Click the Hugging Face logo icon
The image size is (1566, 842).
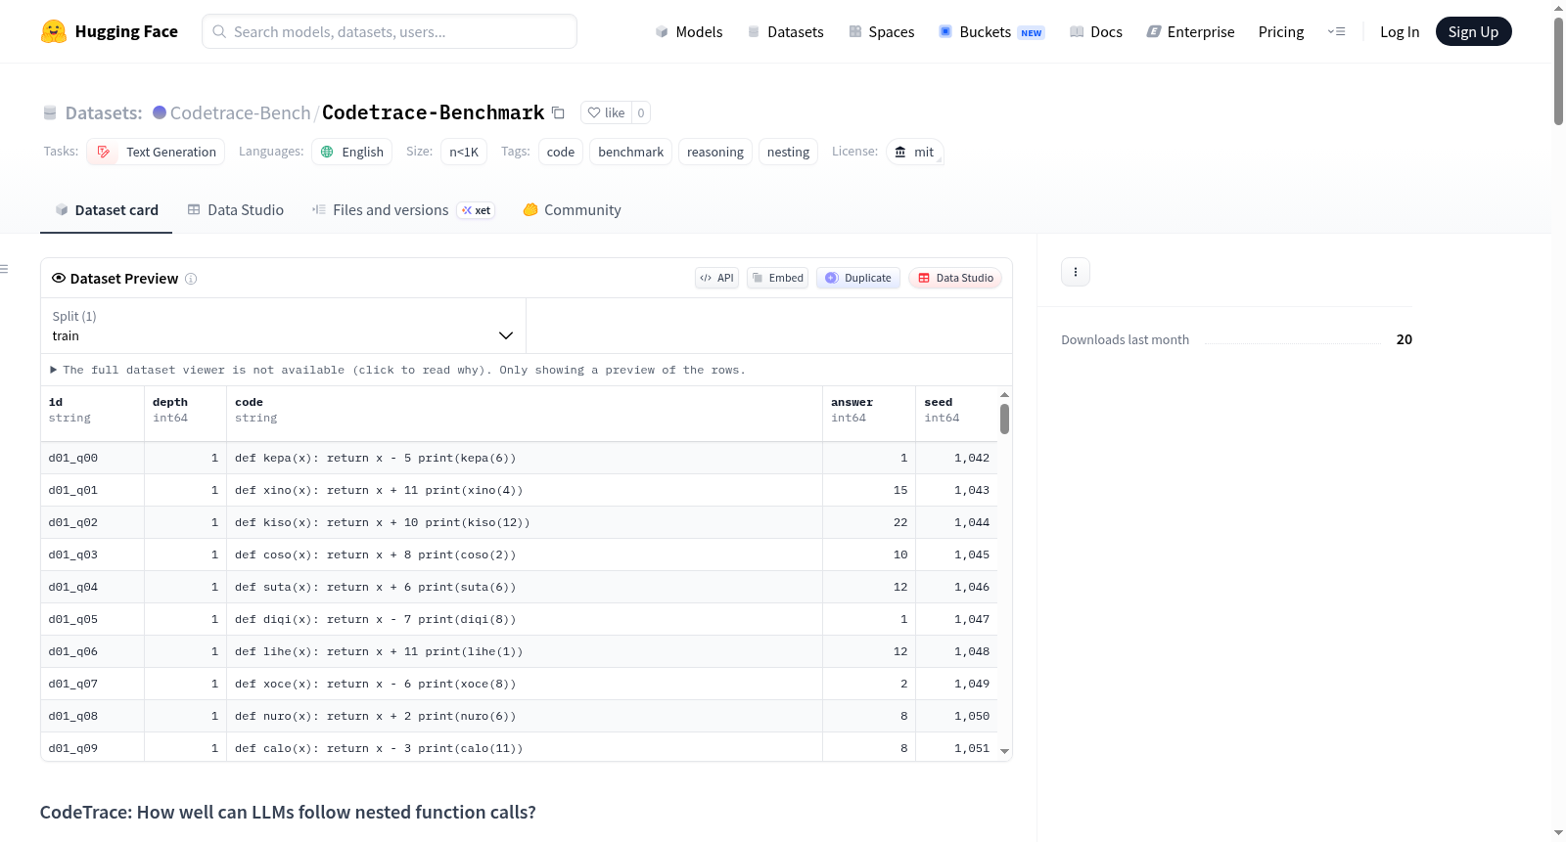click(54, 31)
